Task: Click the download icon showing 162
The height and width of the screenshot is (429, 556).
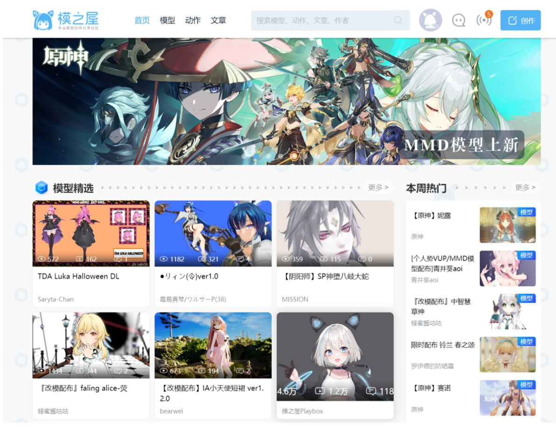Action: tap(80, 259)
